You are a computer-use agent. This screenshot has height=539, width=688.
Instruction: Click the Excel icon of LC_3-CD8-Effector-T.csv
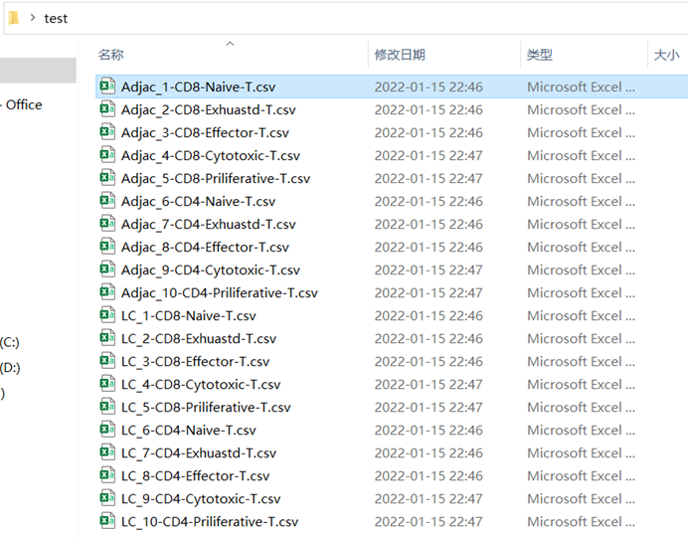coord(107,360)
